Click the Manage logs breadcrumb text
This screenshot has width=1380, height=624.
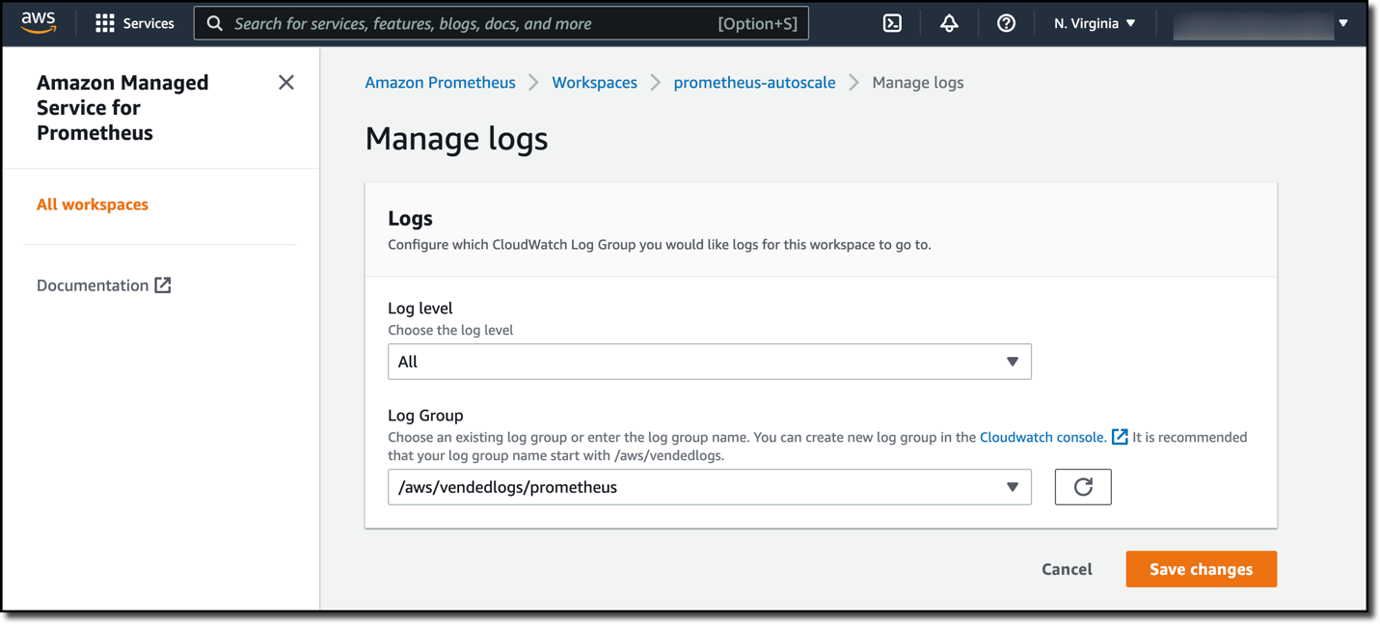(x=918, y=83)
